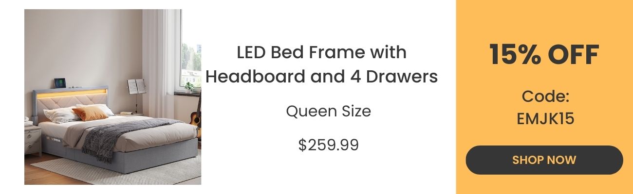633x194 pixels.
Task: Click the white pillow on the bed
Action: point(61,115)
